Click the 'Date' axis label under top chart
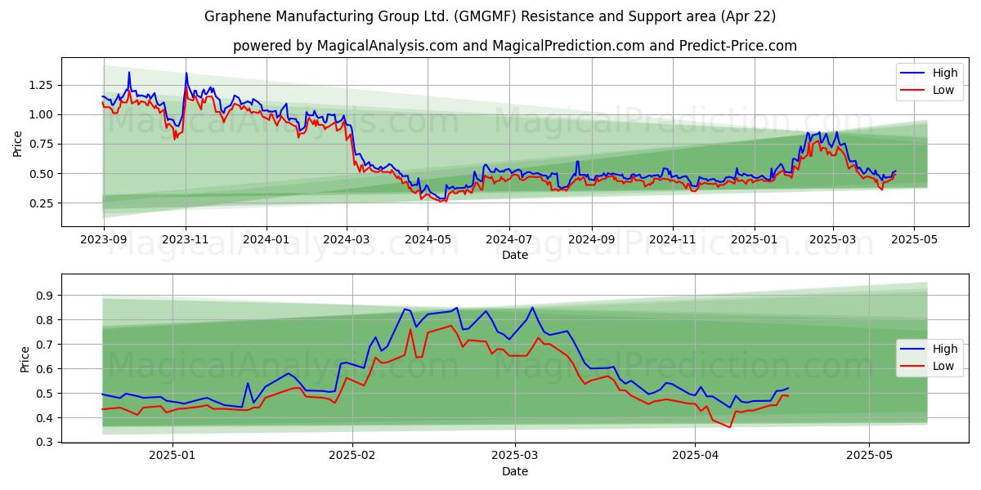981x490 pixels. pos(515,255)
